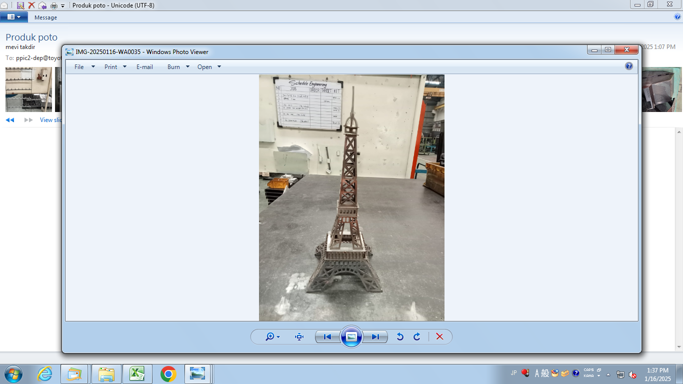The image size is (683, 384).
Task: Open the last attachment thumbnail at right edge
Action: pyautogui.click(x=661, y=89)
